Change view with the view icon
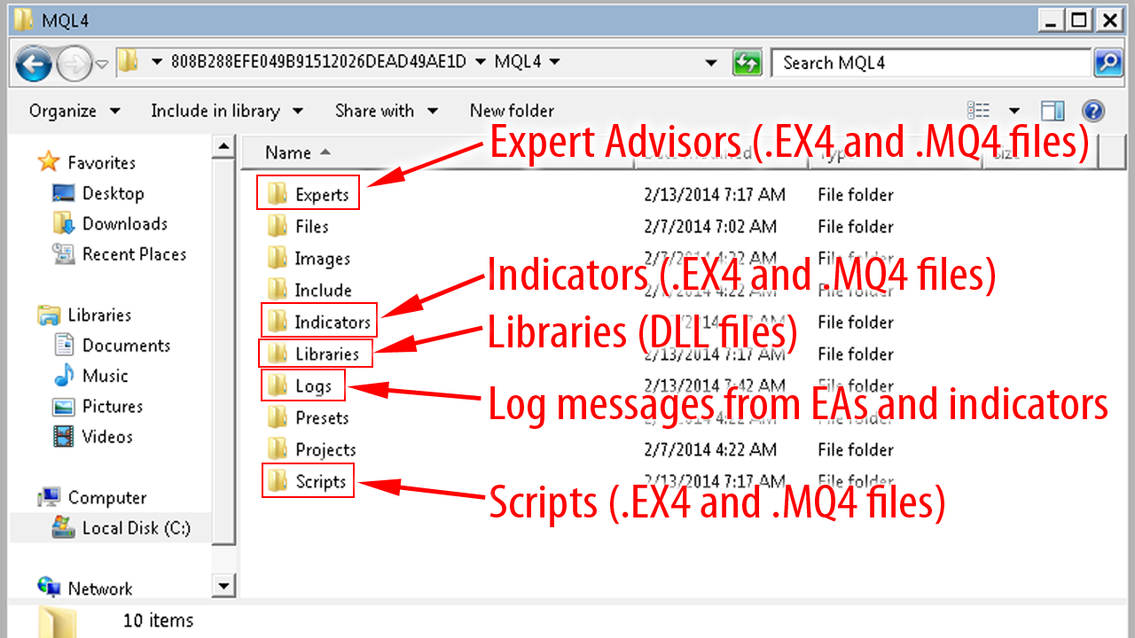Image resolution: width=1135 pixels, height=638 pixels. tap(979, 111)
